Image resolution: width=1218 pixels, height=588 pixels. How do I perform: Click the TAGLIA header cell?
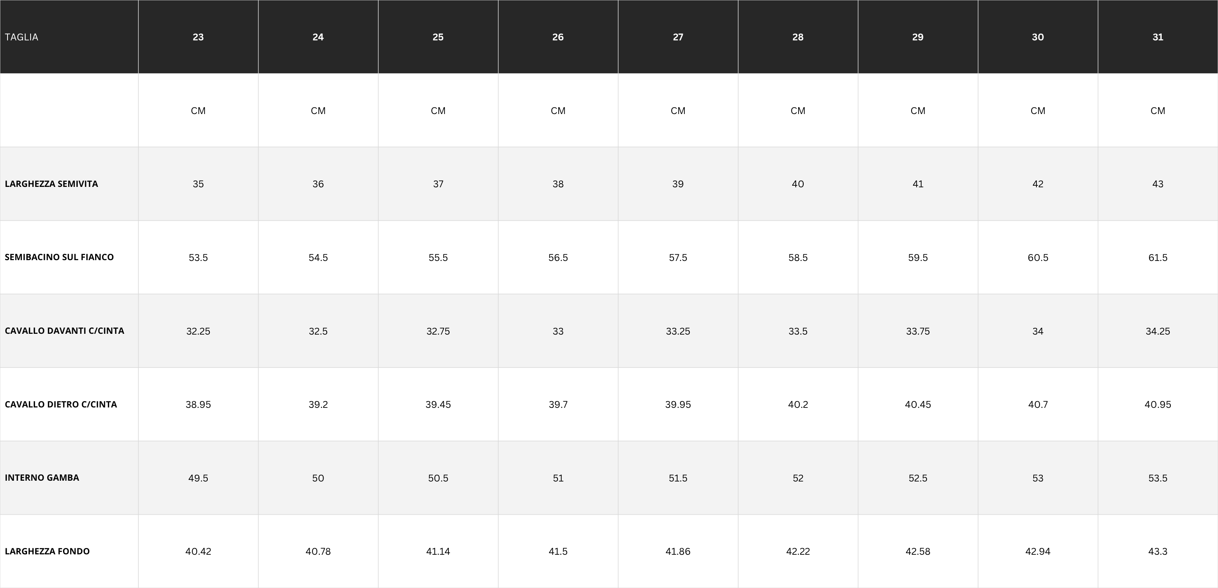69,37
